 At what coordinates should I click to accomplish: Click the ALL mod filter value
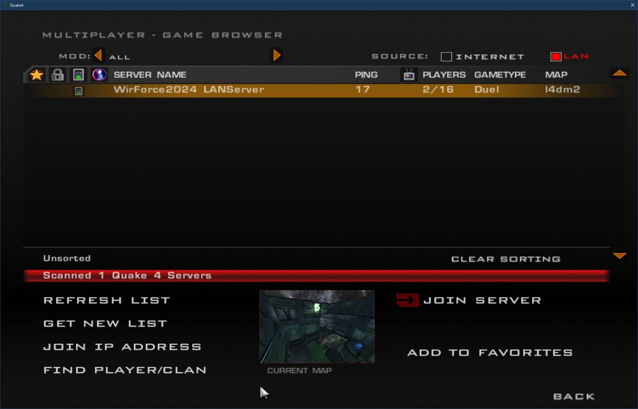[x=120, y=57]
